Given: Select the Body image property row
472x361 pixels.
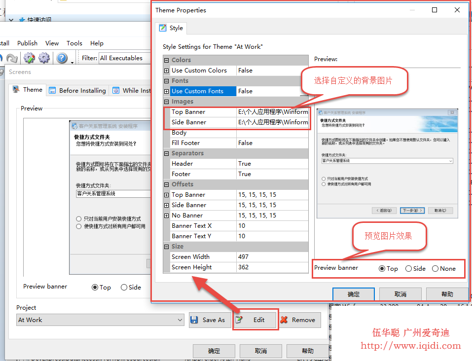Looking at the screenshot, I should [x=239, y=133].
